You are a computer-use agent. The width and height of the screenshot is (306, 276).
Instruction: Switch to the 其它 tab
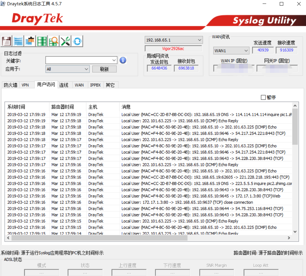coord(110,85)
